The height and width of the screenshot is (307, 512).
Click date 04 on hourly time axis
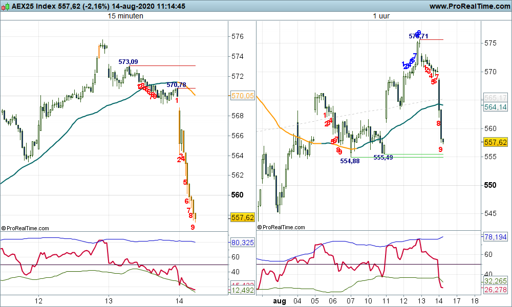(297, 301)
